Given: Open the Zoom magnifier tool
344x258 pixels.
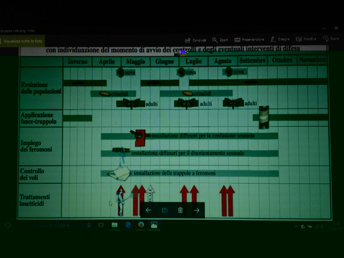Looking at the screenshot, I should click(215, 40).
